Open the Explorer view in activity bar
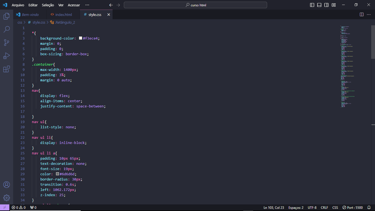Screen dimensions: 375x211 (7, 16)
